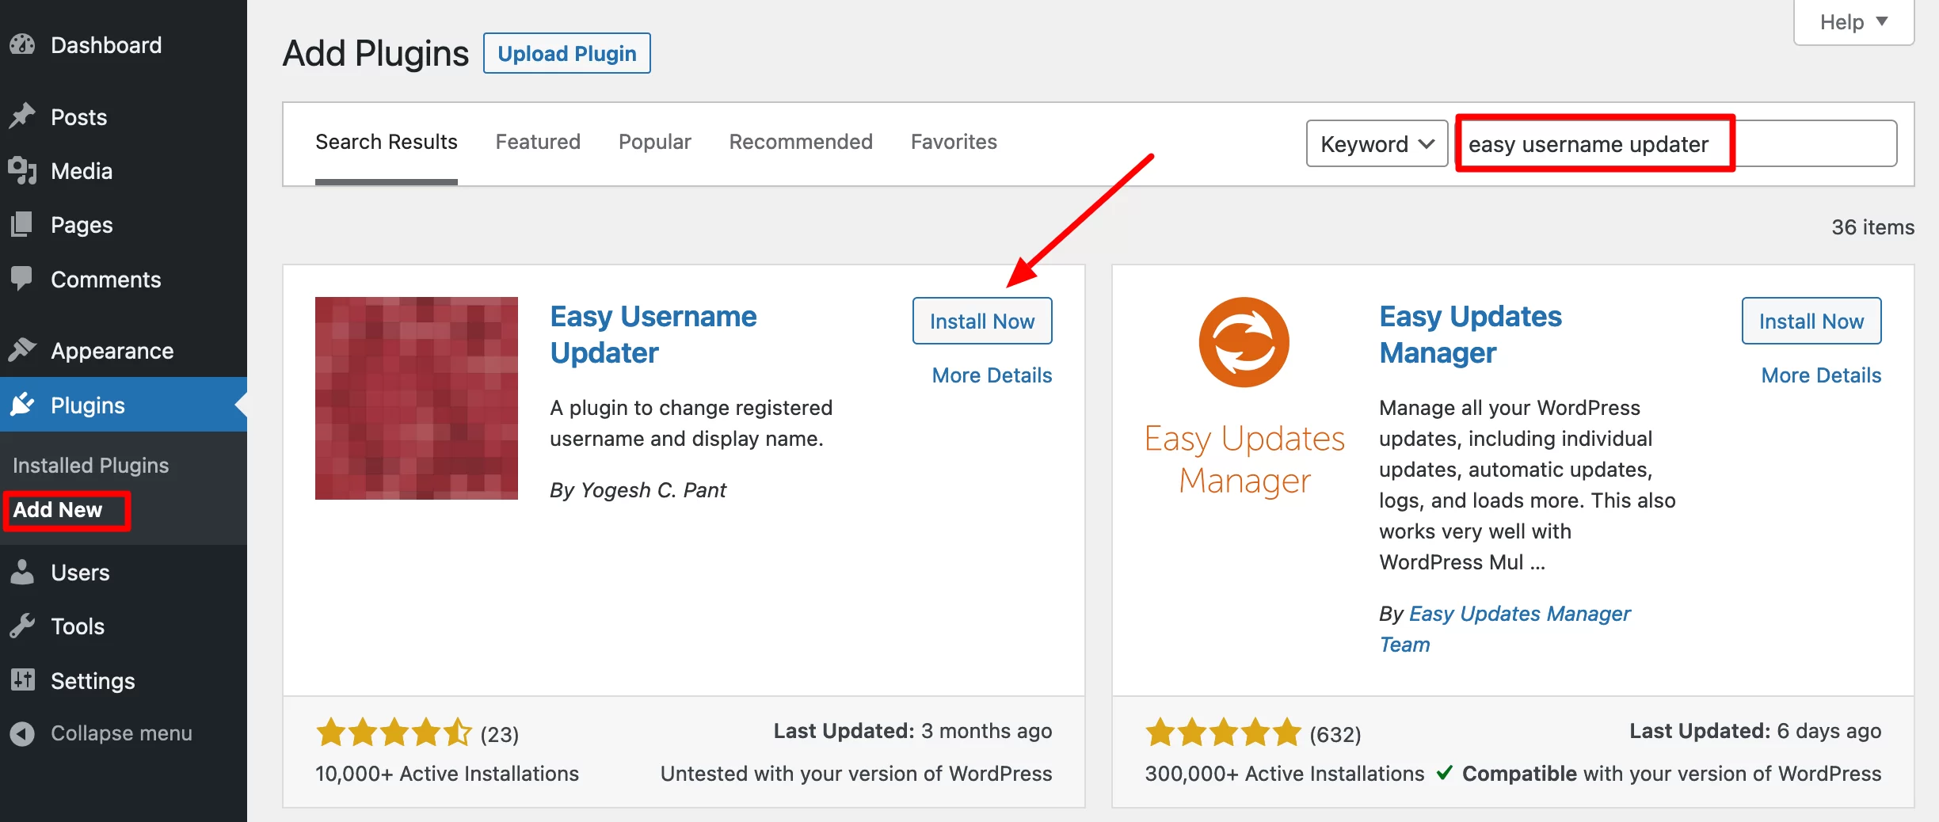This screenshot has width=1939, height=822.
Task: Select the Plugins menu item
Action: (x=124, y=405)
